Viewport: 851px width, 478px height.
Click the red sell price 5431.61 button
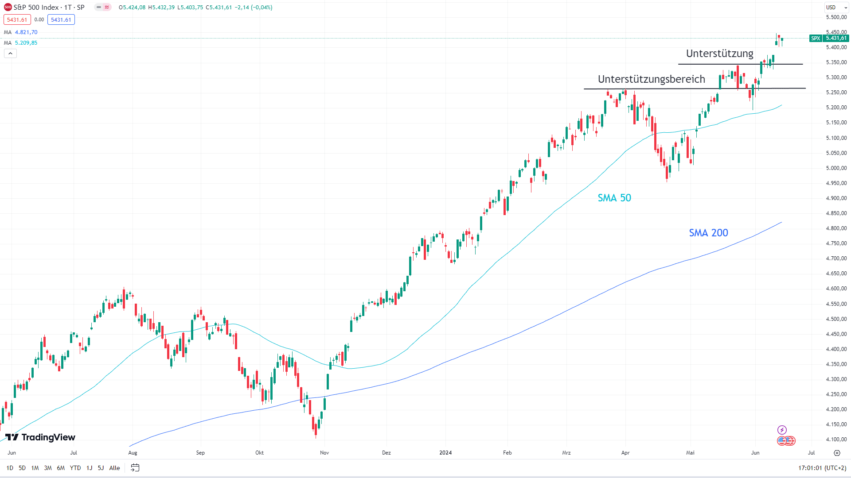point(17,19)
